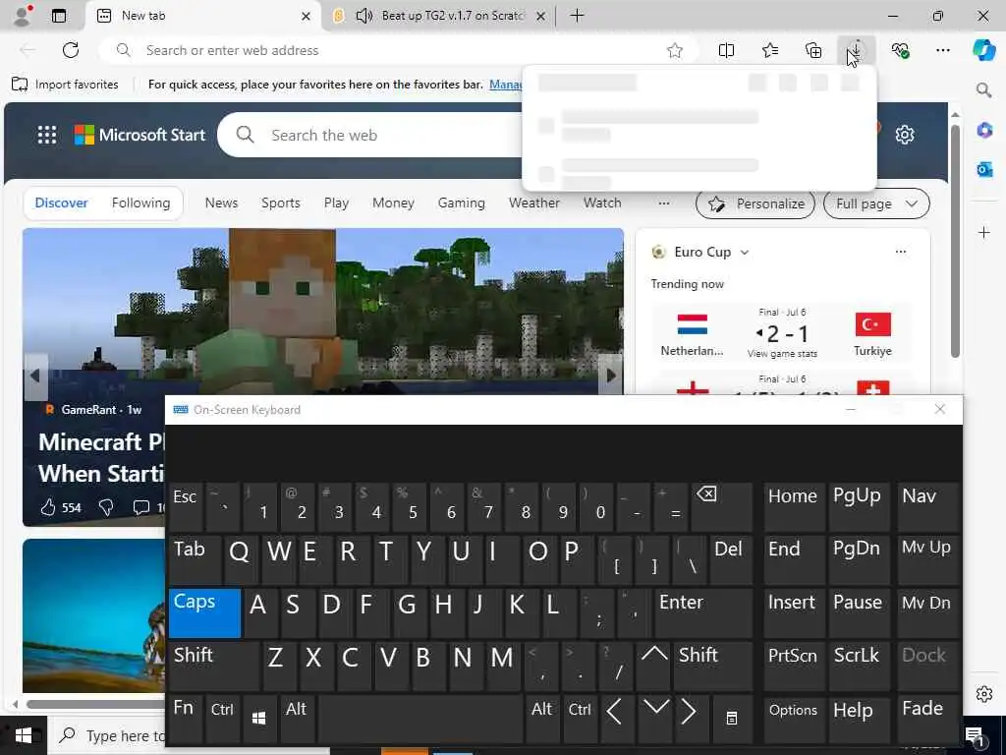Image resolution: width=1006 pixels, height=755 pixels.
Task: Toggle left Shift key on keyboard
Action: click(x=213, y=667)
